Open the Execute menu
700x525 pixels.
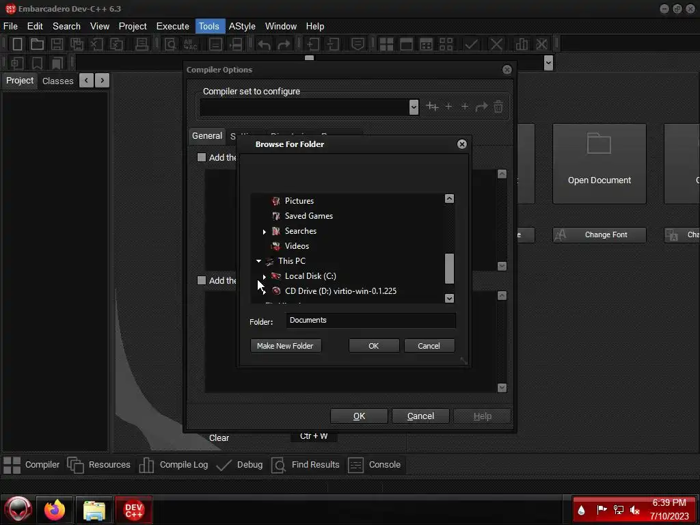pos(173,27)
